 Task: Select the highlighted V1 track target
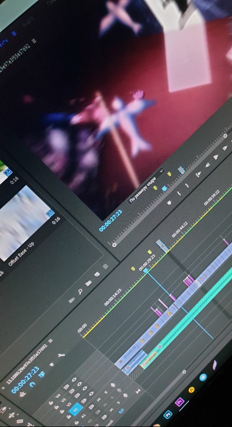tap(75, 410)
